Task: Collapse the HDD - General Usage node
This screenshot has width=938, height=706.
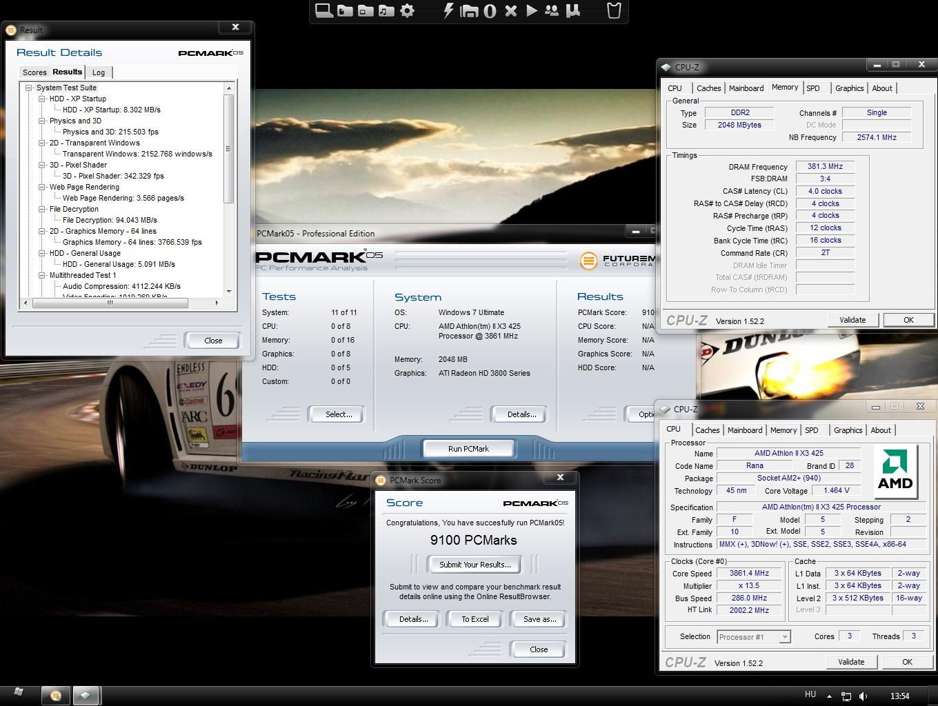Action: [42, 253]
